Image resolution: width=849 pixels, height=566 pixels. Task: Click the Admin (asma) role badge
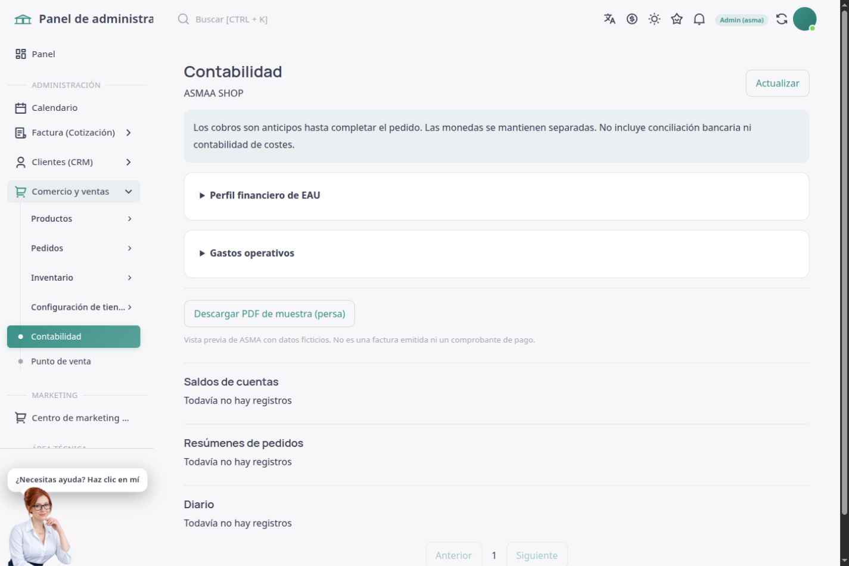pos(742,20)
